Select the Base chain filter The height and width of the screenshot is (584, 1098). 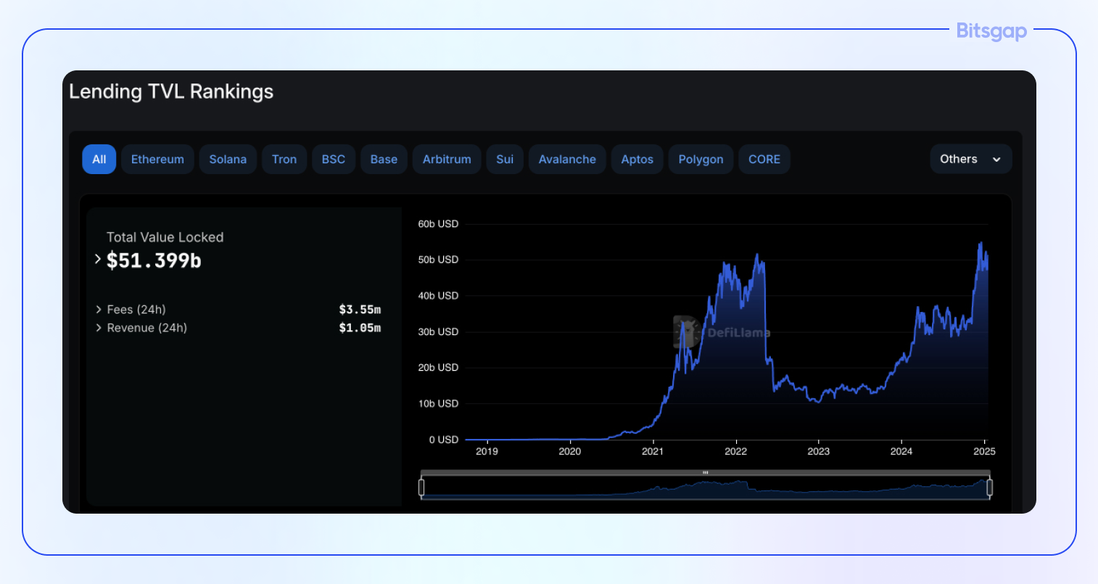pos(384,160)
